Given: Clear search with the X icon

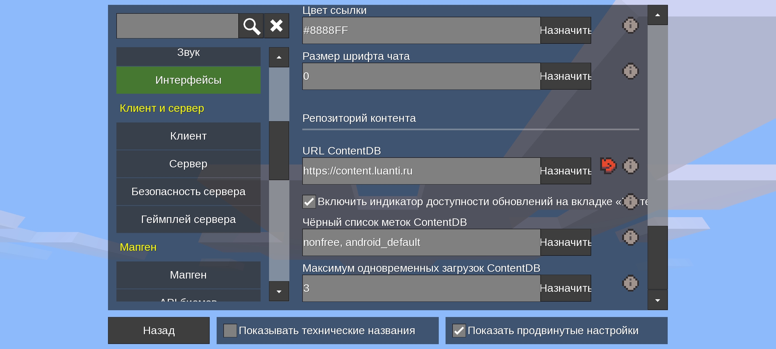Looking at the screenshot, I should [276, 26].
